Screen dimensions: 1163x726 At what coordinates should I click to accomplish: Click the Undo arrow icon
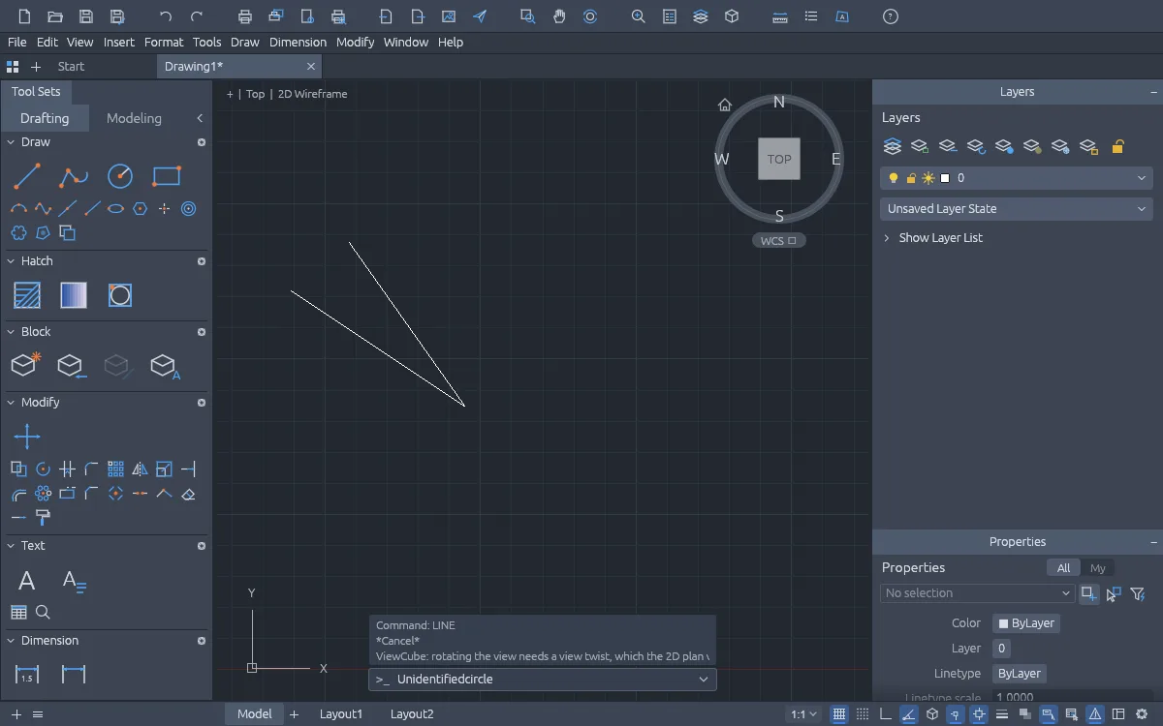(x=166, y=16)
